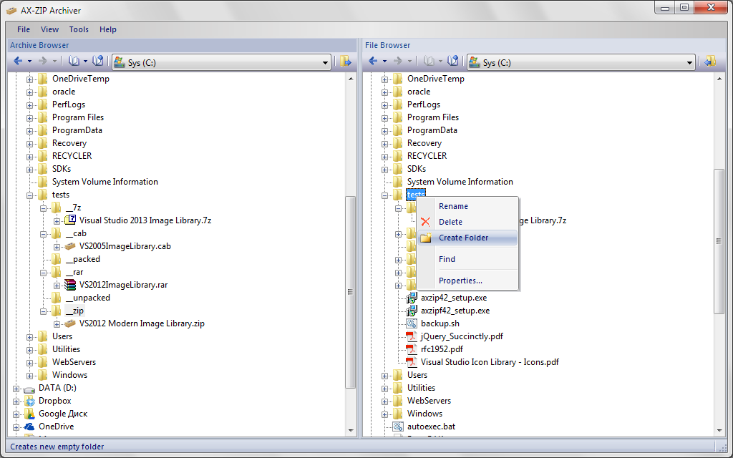Expand VS2005ImageLibrary.cab node

(x=57, y=247)
